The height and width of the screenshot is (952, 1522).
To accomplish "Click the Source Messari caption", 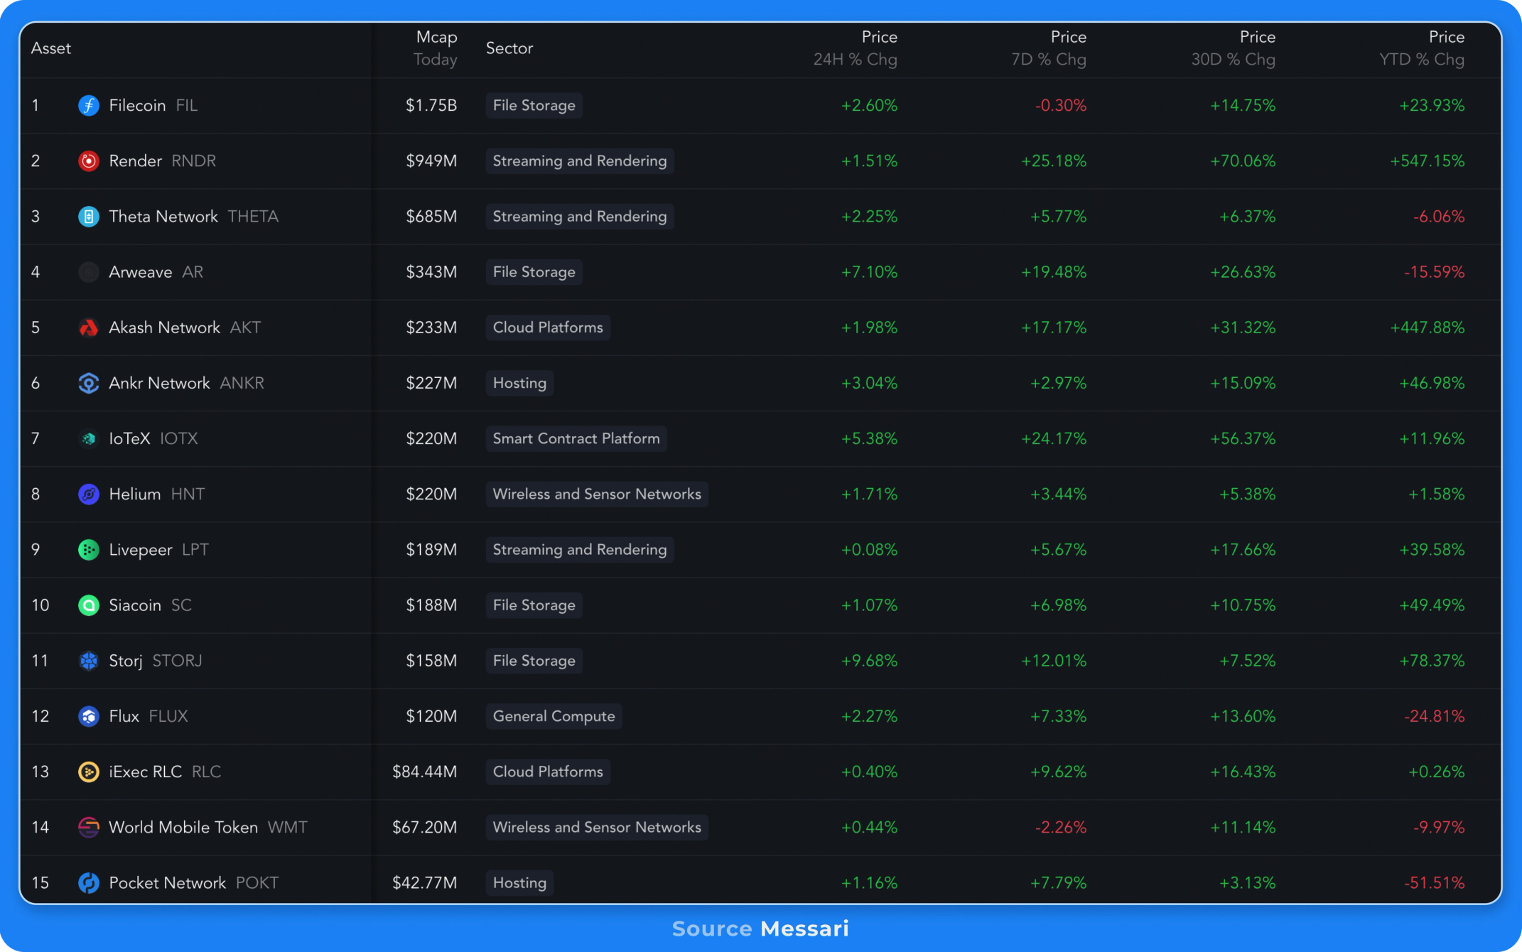I will (760, 929).
